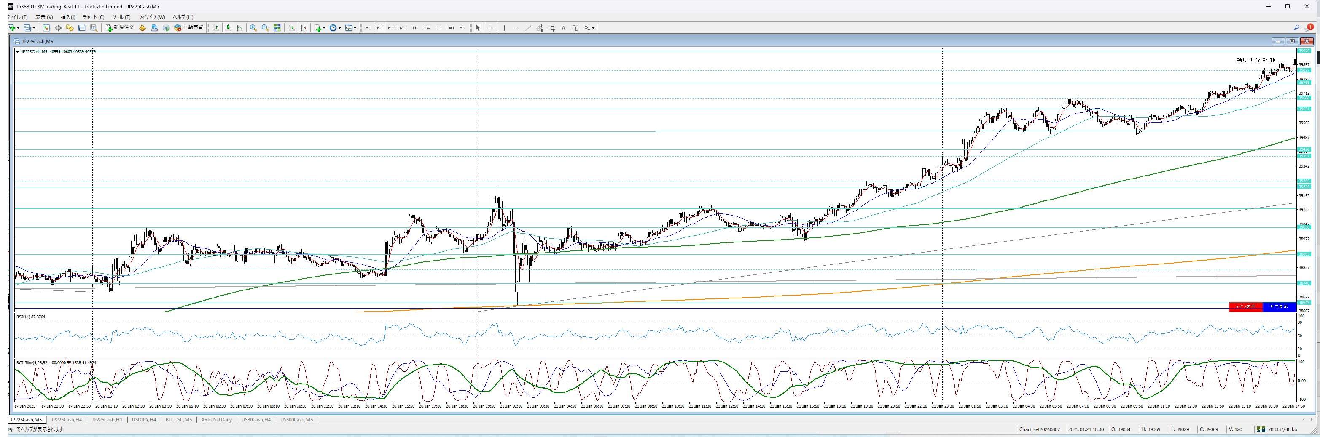Click the red メイン表示 button

tap(1246, 306)
